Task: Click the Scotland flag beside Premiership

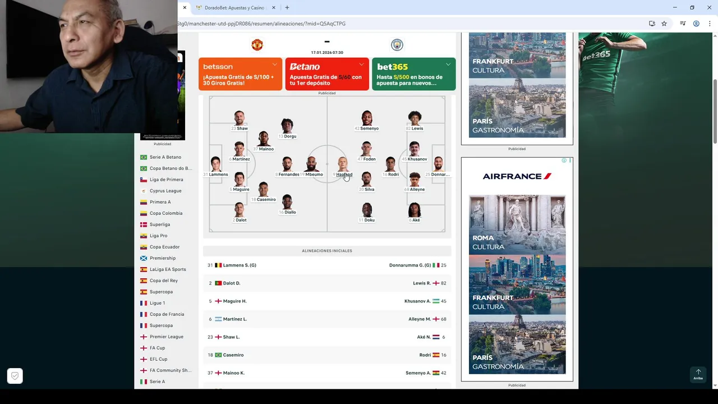Action: [144, 258]
